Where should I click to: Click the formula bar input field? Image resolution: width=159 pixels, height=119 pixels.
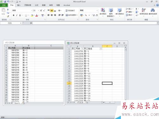click(94, 23)
